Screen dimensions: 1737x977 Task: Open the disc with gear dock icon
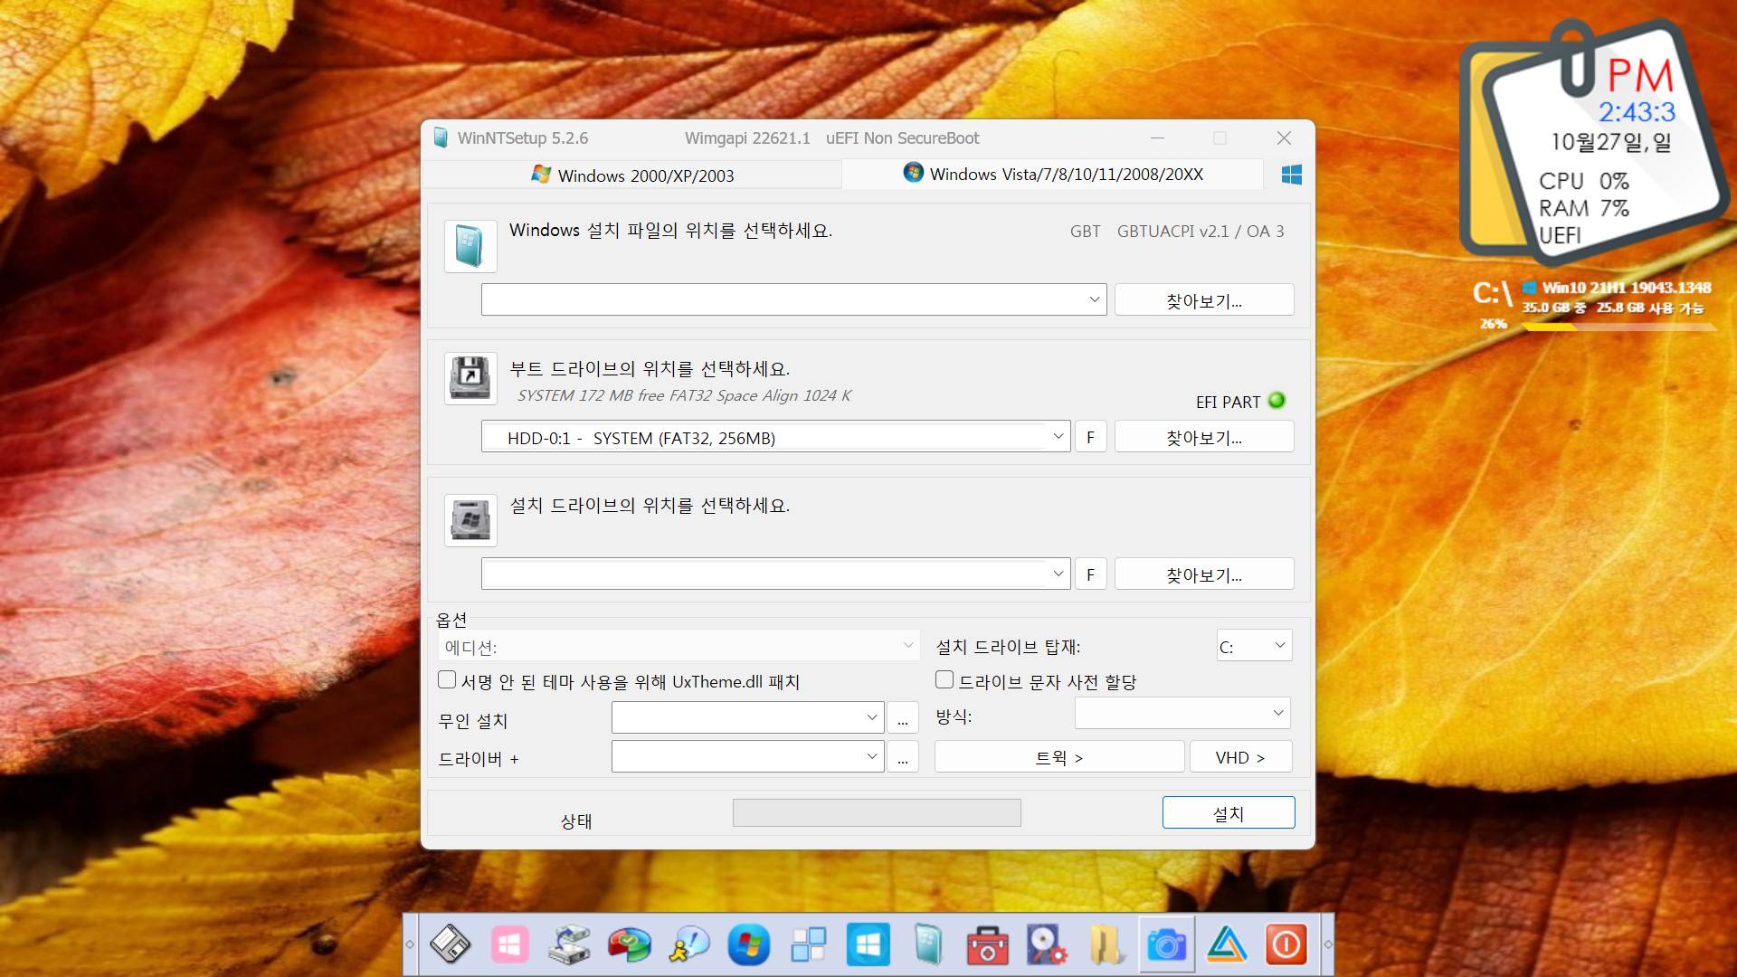click(x=1047, y=945)
